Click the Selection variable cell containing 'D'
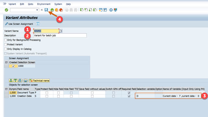 pyautogui.click(x=146, y=96)
